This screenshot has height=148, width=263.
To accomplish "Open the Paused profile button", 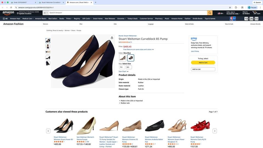I will click(252, 7).
